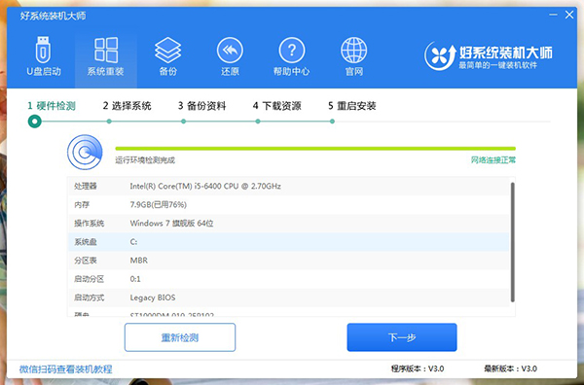Screen dimensions: 584x385
Task: Click the 程序版本：V3.0 label
Action: point(418,369)
